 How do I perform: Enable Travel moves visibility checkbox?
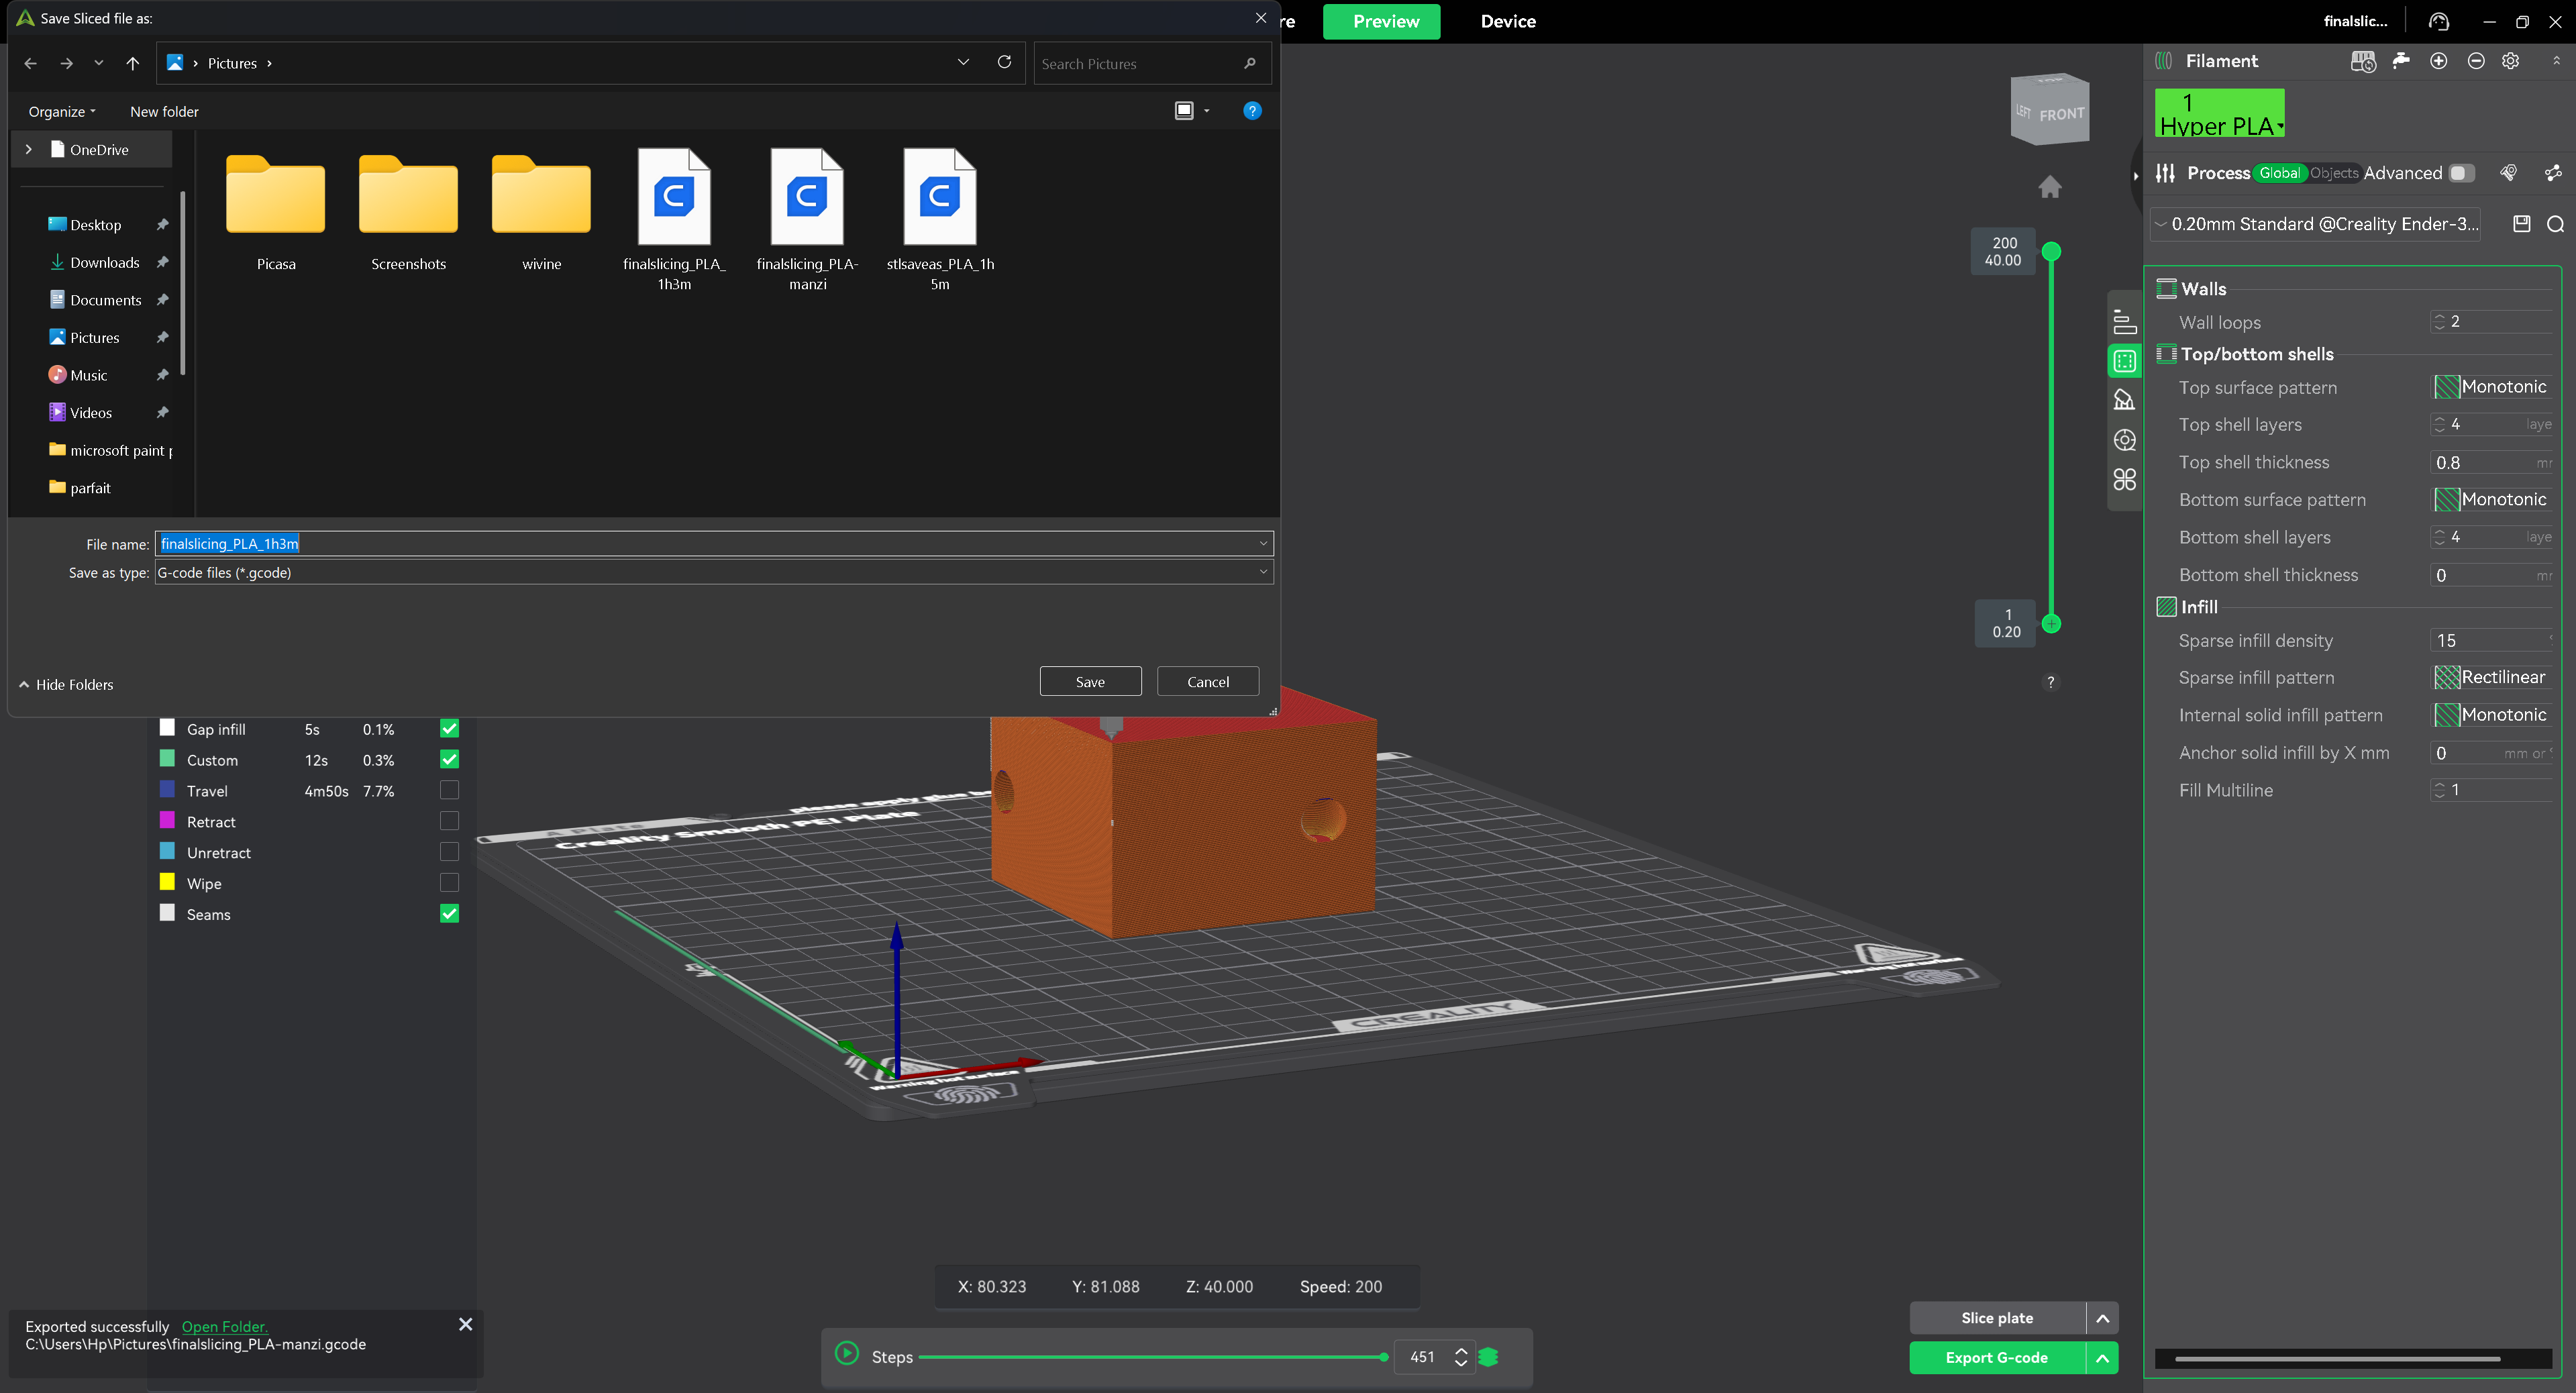[x=449, y=790]
